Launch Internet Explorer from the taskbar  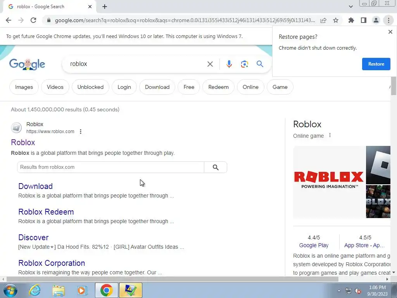(x=35, y=290)
